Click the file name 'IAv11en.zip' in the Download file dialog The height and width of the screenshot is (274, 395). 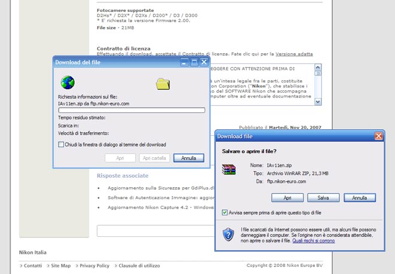[279, 165]
